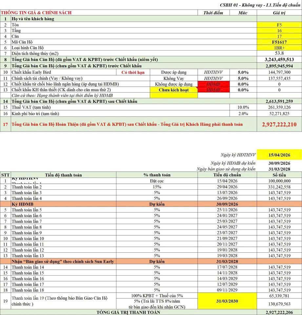Select apartment type cell "1BR+"
This screenshot has height=315, width=302.
[279, 48]
